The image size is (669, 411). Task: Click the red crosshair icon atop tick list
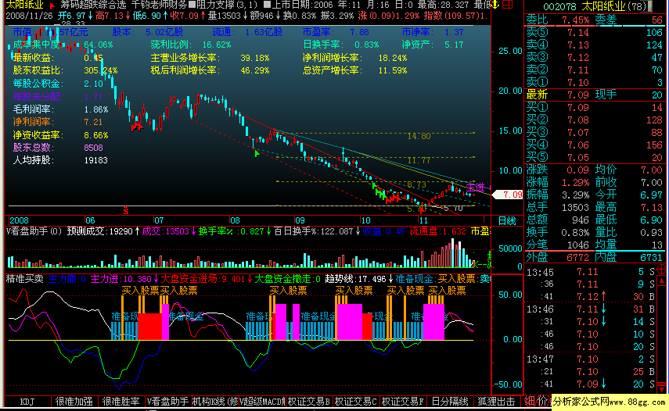tap(662, 269)
